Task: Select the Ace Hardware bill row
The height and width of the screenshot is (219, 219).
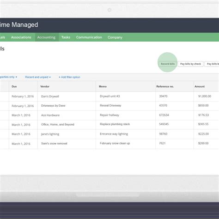Action: [x=109, y=115]
